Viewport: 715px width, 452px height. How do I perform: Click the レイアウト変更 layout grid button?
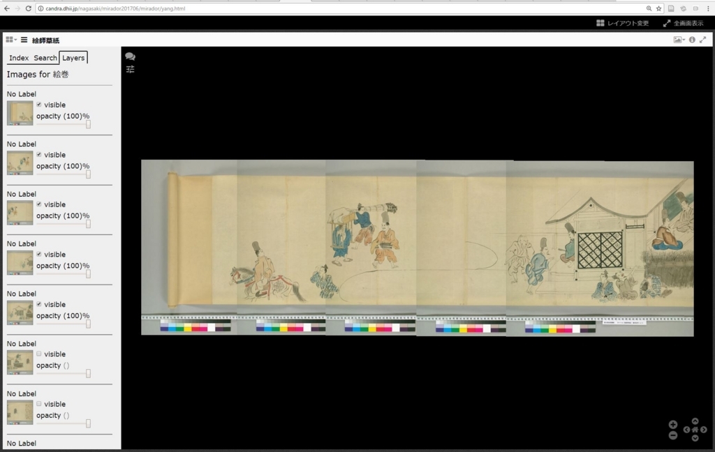622,23
